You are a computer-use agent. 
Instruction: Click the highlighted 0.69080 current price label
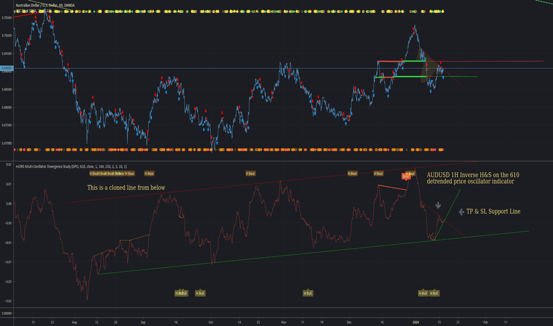coord(7,69)
